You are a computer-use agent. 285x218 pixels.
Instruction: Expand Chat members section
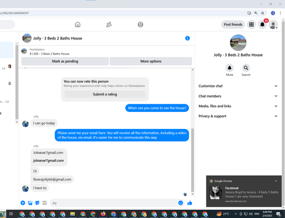tap(238, 96)
